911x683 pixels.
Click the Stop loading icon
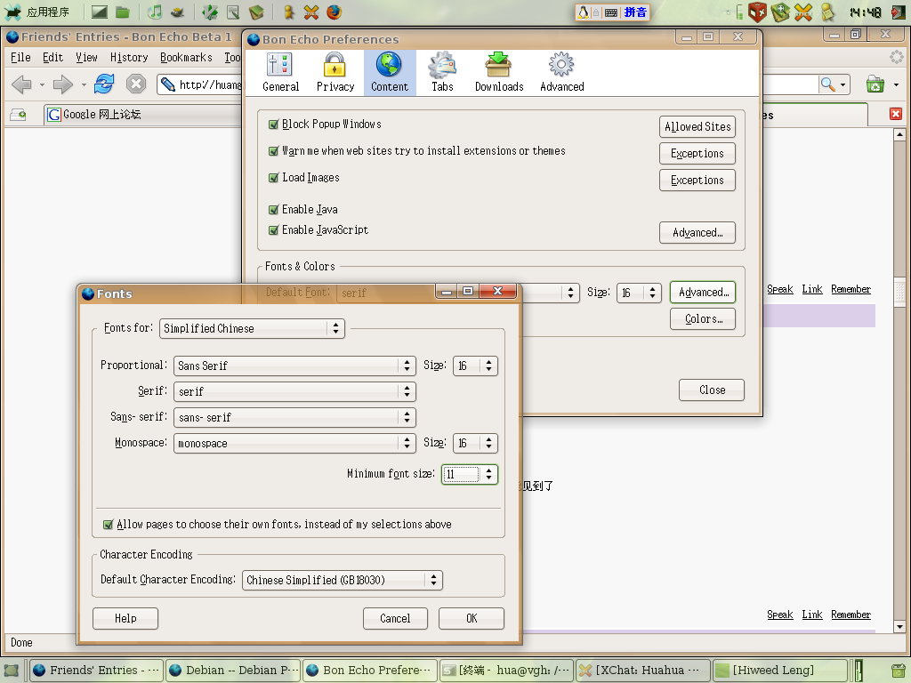tap(136, 84)
